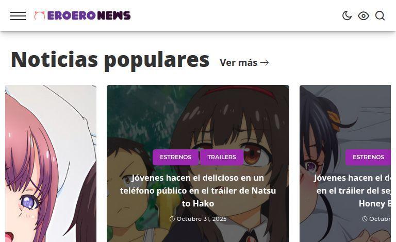The image size is (396, 242).
Task: Click clock icon beside Octubre 31 date
Action: (172, 219)
